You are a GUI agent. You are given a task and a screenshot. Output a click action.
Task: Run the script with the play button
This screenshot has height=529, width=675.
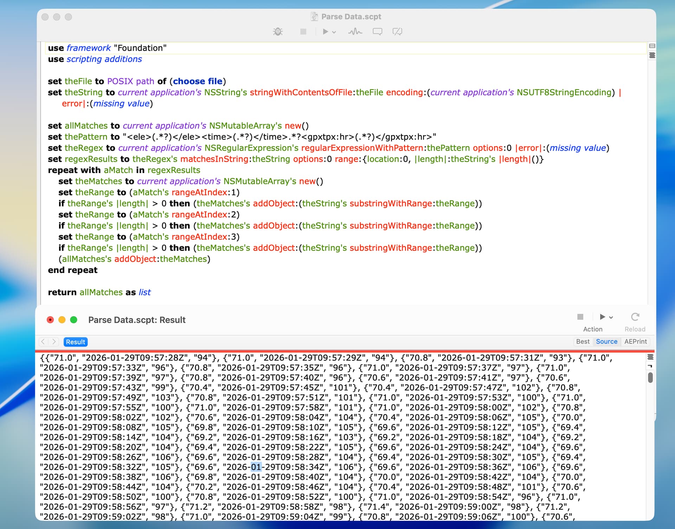(x=325, y=32)
